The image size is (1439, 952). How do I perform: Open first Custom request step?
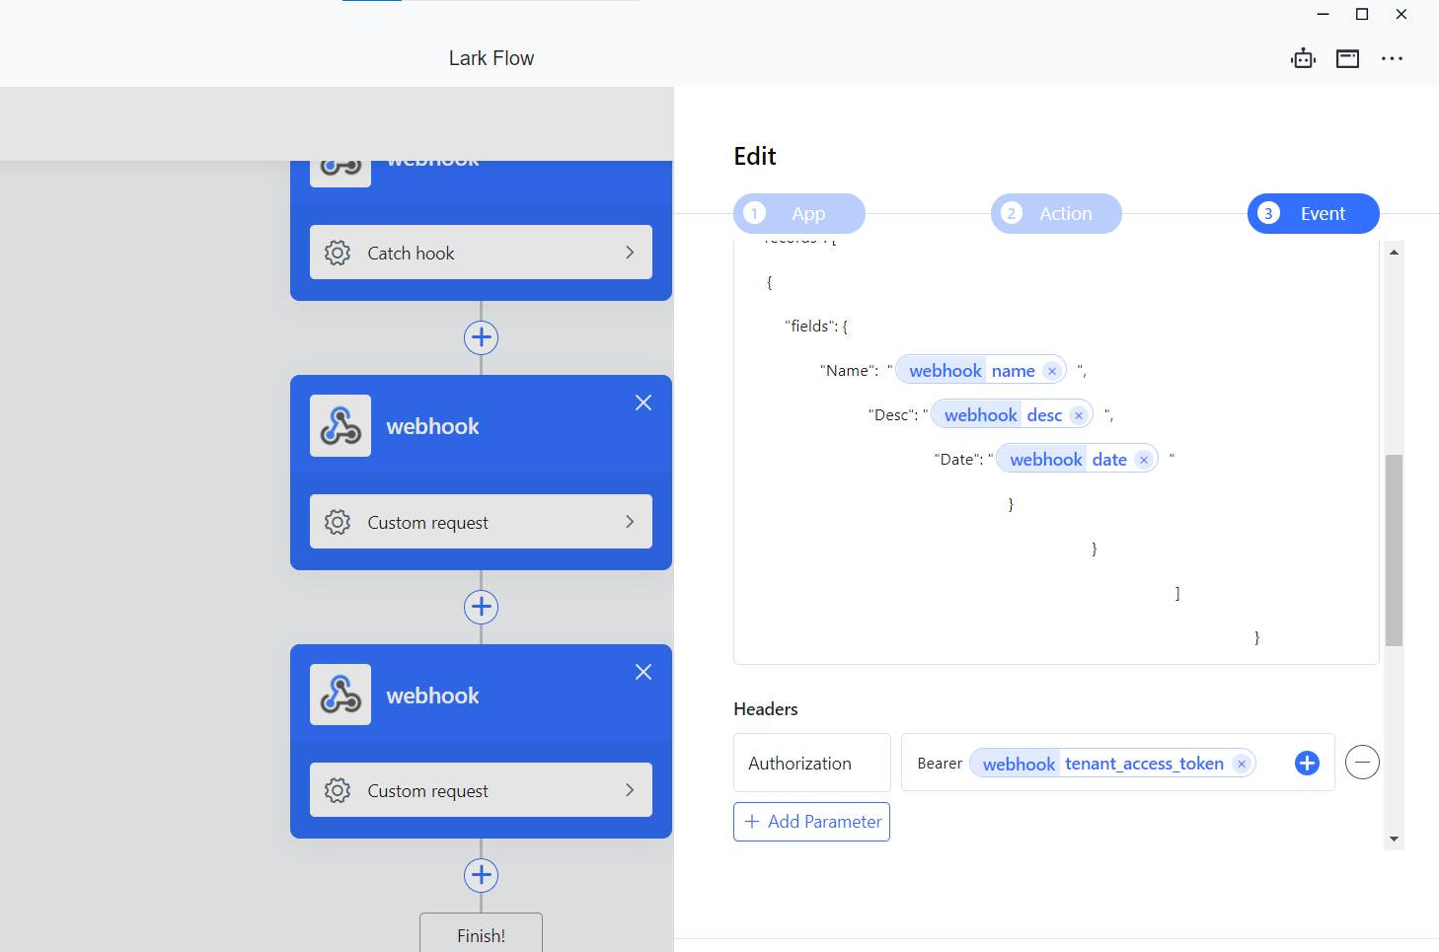[481, 522]
